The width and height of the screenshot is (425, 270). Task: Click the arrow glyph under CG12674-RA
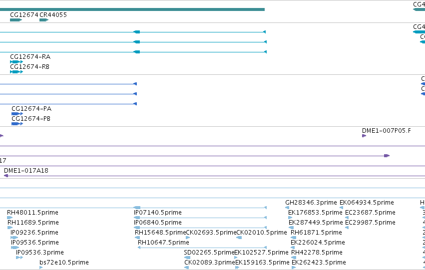[16, 62]
